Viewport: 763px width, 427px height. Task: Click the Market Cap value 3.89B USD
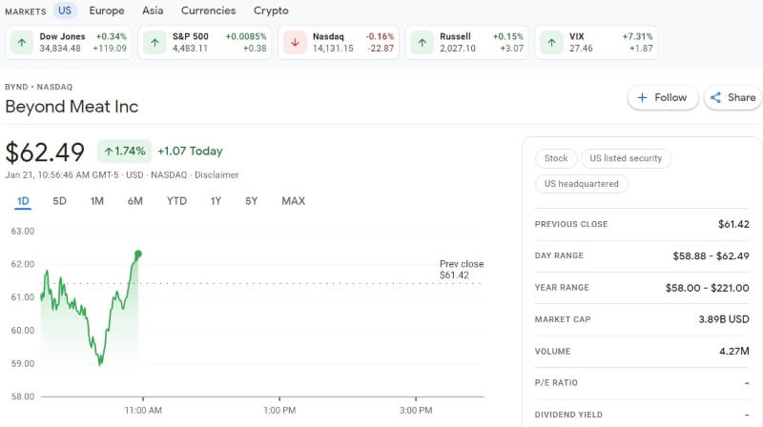tap(724, 319)
